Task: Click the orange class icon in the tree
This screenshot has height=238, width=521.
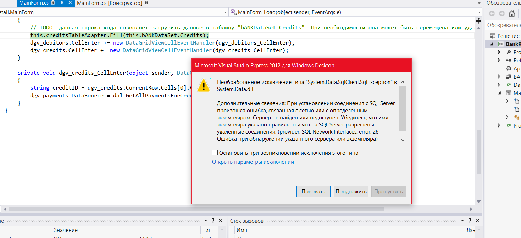Action: coord(516,117)
